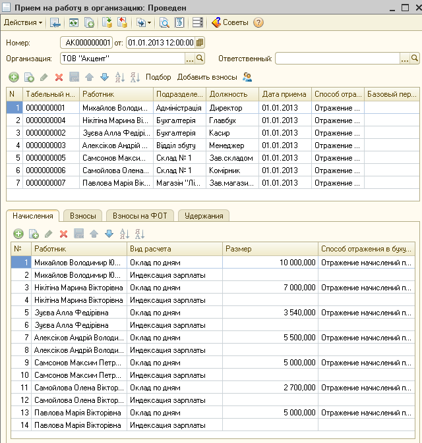Sort accruals table ascending
Viewport: 422px width, 443px height.
pyautogui.click(x=125, y=234)
